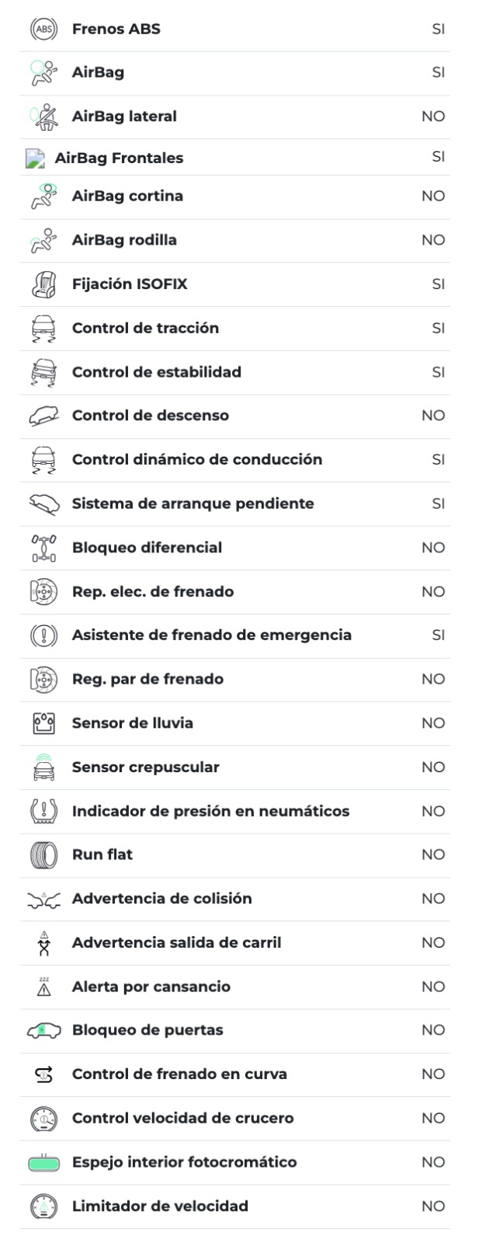The height and width of the screenshot is (1243, 489).
Task: Click the NO value for Bloqueo de puertas
Action: (x=433, y=1030)
